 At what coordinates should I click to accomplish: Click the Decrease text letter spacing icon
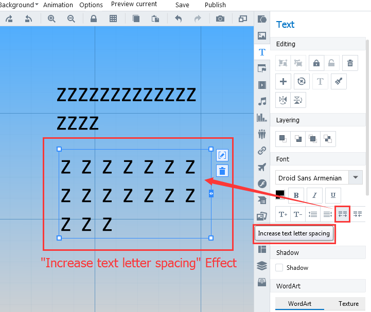(x=358, y=214)
